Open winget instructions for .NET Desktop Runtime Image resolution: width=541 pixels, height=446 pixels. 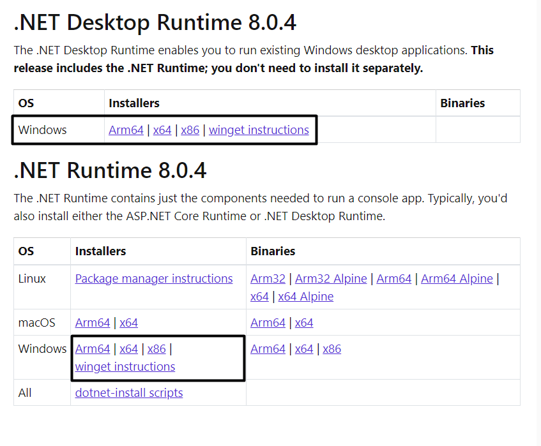pos(259,130)
